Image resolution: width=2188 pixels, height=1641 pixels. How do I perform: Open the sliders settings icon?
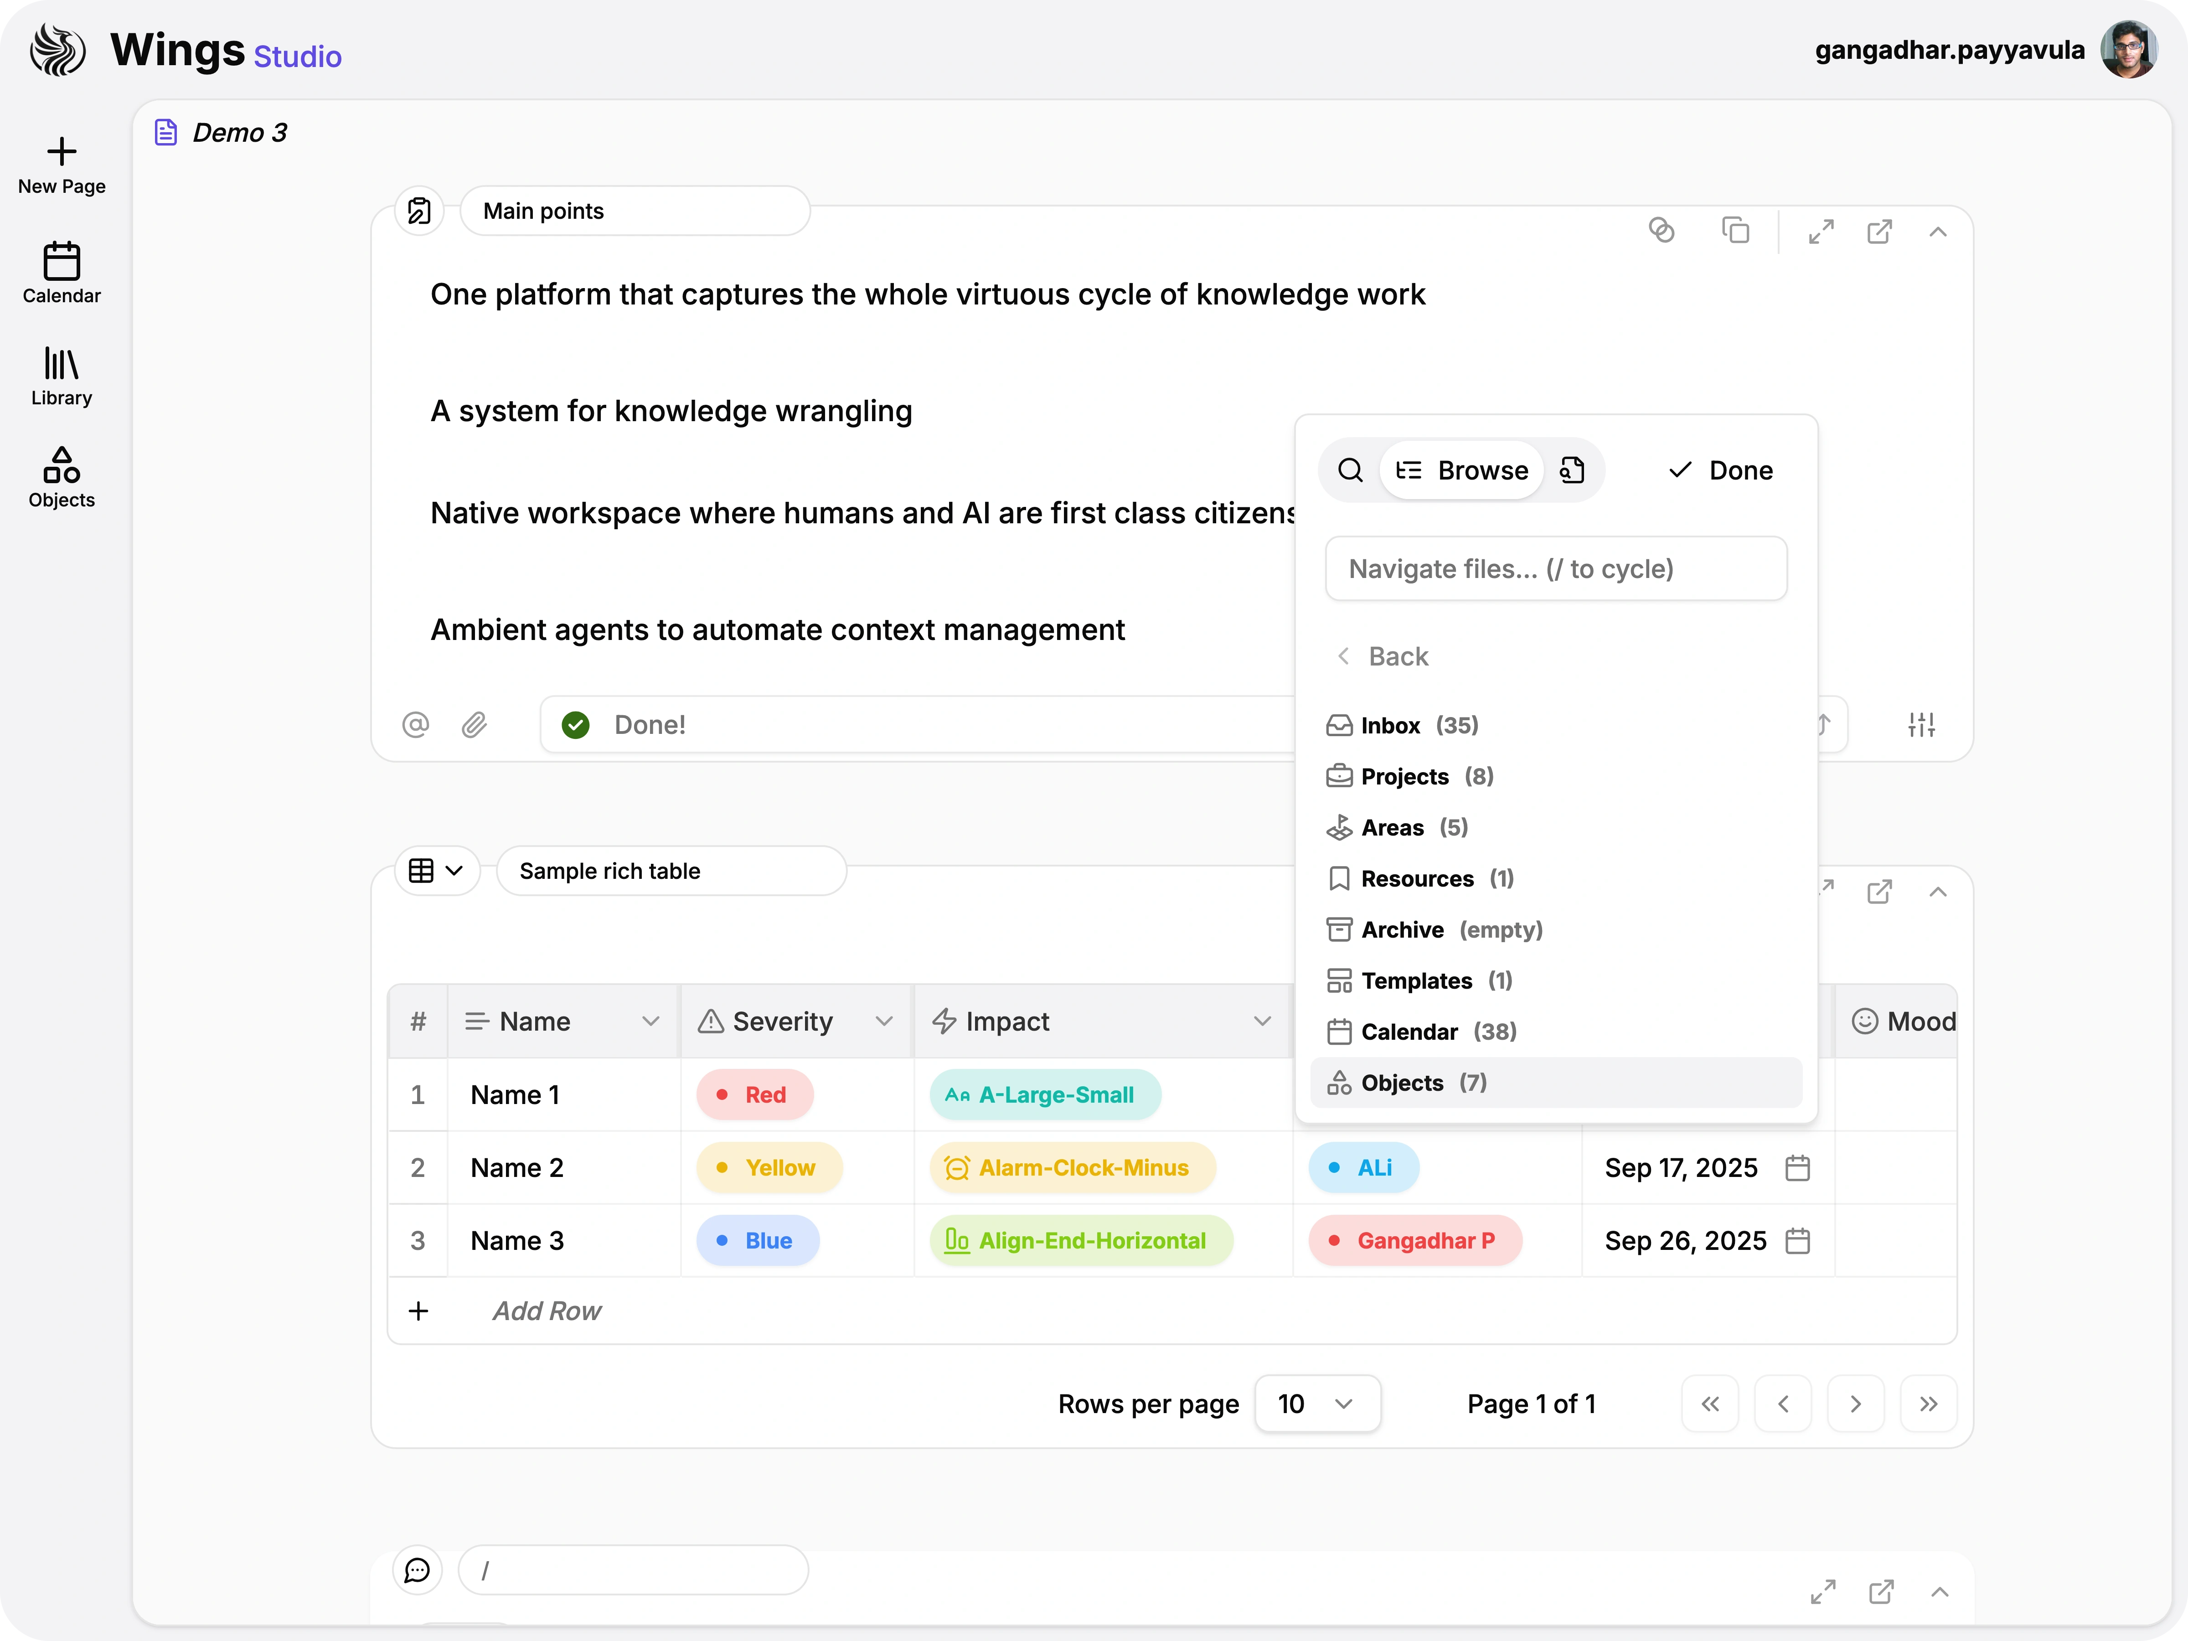pos(1921,725)
